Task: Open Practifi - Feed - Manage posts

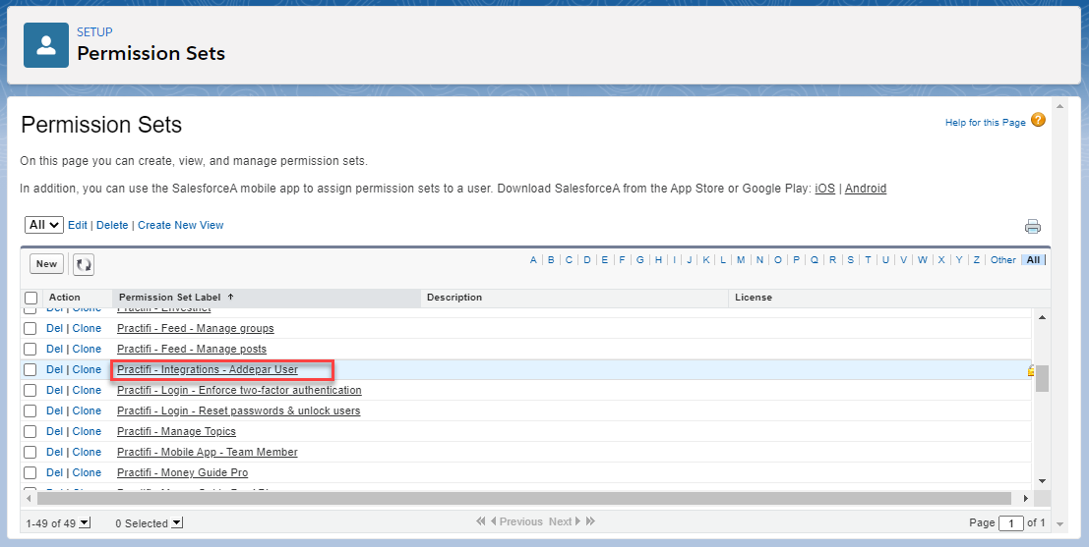Action: tap(192, 350)
